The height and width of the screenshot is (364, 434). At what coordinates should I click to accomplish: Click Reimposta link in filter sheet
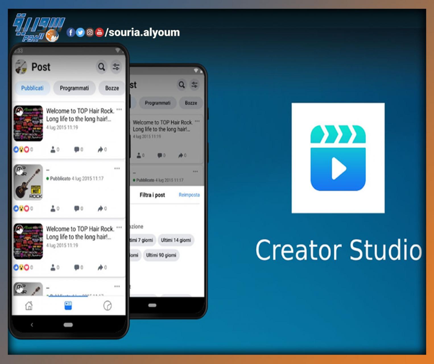tap(189, 195)
